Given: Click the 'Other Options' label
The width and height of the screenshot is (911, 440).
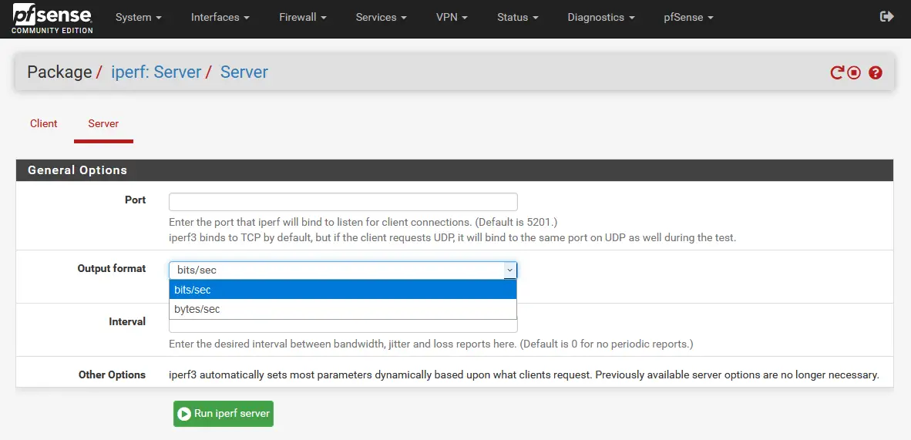Looking at the screenshot, I should point(112,375).
